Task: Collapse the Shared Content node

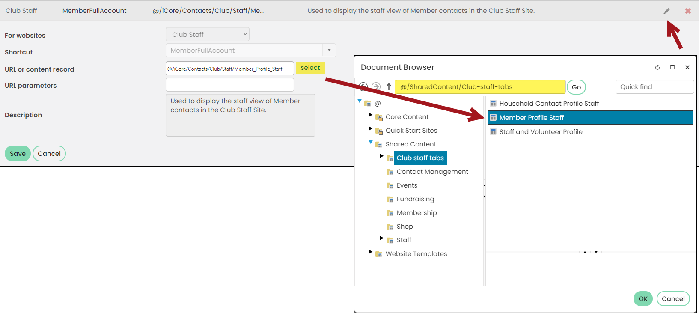Action: [x=371, y=142]
